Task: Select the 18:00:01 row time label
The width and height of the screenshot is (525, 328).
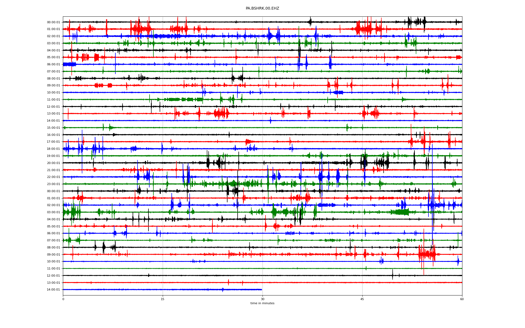Action: (x=53, y=149)
